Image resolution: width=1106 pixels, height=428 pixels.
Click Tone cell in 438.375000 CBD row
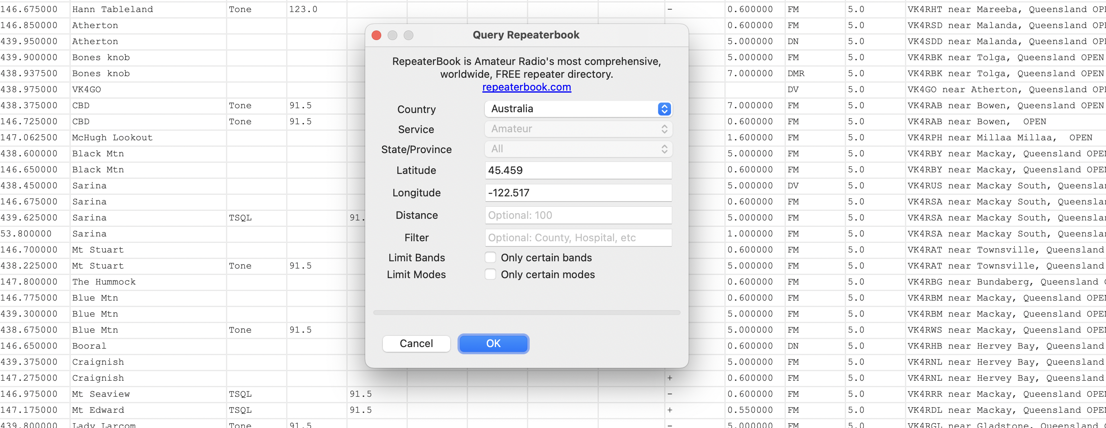pos(256,105)
